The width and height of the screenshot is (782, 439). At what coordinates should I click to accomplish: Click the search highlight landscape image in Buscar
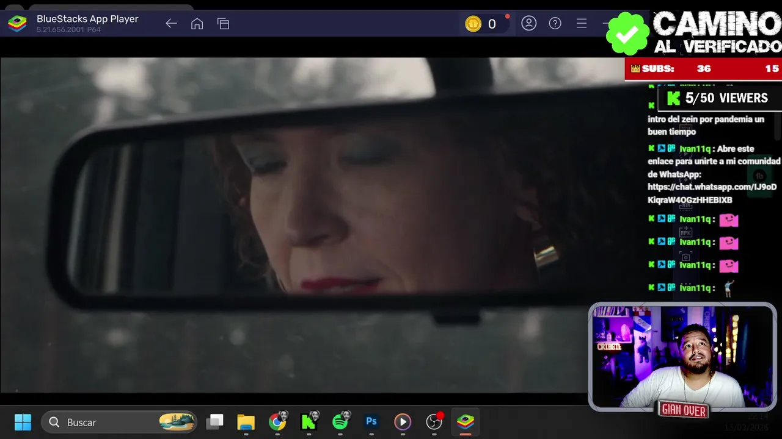[177, 422]
